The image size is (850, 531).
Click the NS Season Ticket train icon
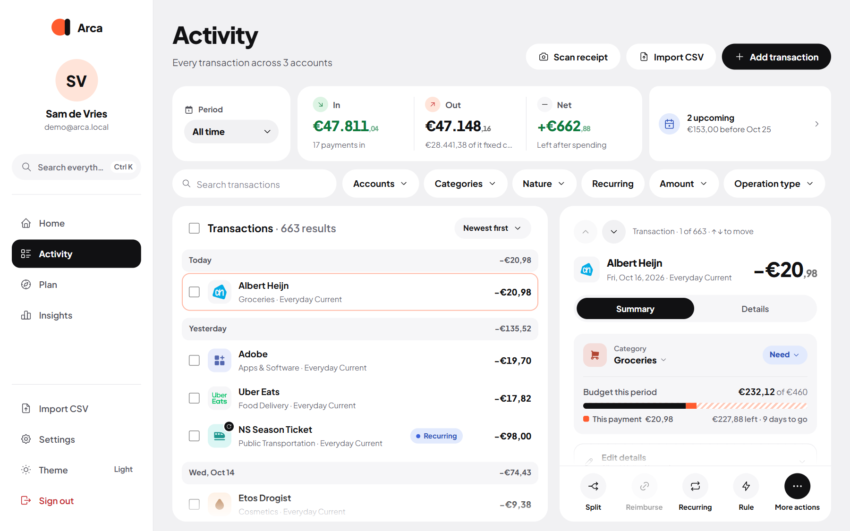tap(220, 436)
